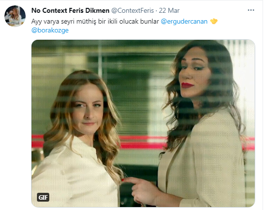Open the three-dot more options menu

point(251,10)
